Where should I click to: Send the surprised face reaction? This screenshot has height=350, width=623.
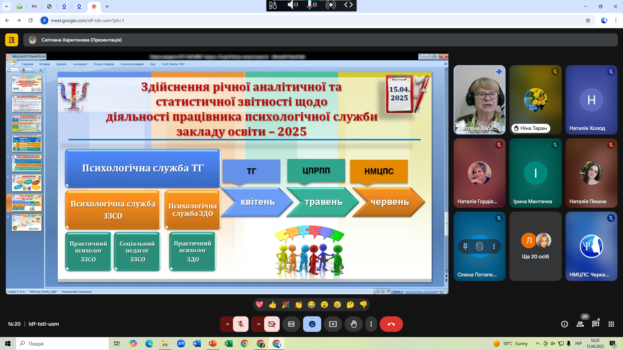coord(324,305)
